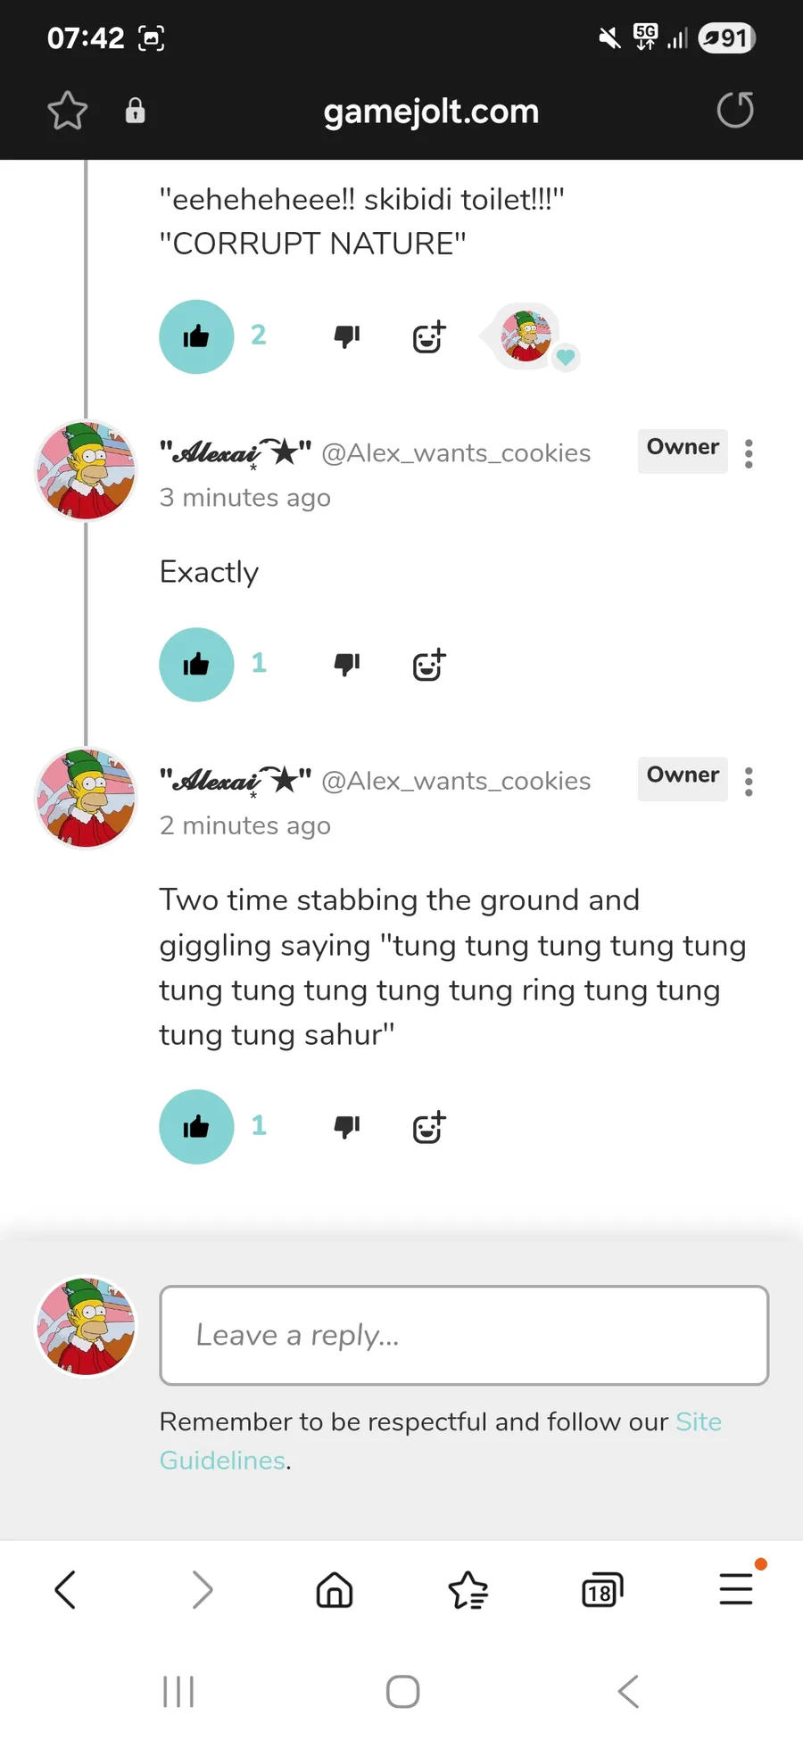Toggle like on the "Exactly" comment
This screenshot has width=803, height=1740.
click(196, 665)
